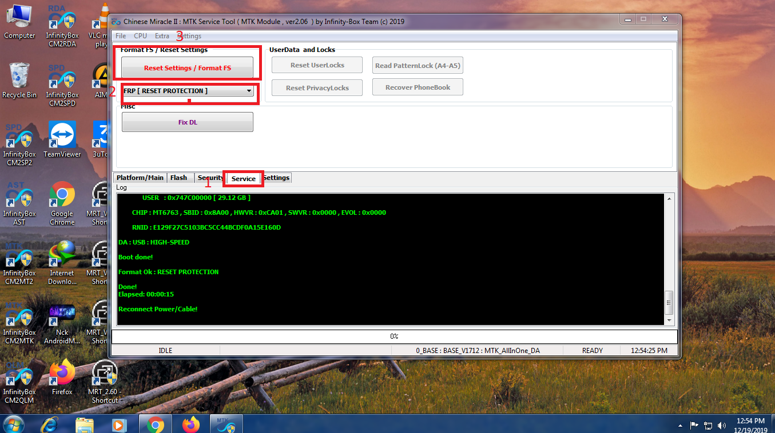The width and height of the screenshot is (775, 433).
Task: Click the MTK_AllInOne_DA status bar entry
Action: 478,351
